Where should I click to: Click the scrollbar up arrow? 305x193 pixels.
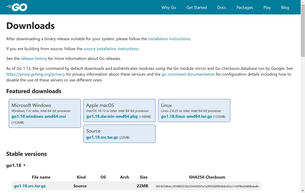303,2
